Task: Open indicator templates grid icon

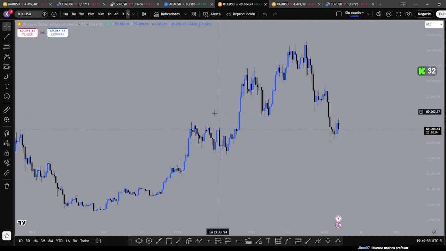Action: tap(194, 14)
